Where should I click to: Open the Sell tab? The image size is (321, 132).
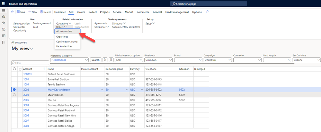(x=71, y=12)
